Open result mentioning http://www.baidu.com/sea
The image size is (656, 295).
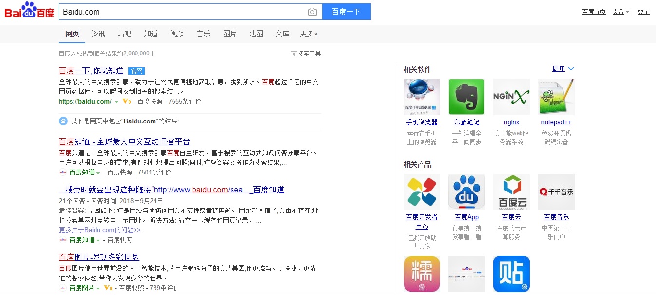[172, 190]
